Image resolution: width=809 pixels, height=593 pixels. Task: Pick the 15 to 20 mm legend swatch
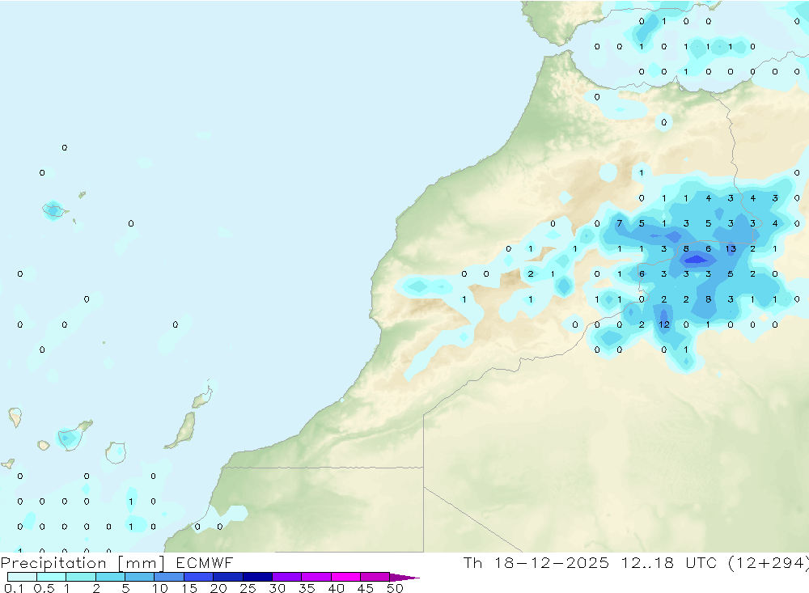(x=199, y=577)
